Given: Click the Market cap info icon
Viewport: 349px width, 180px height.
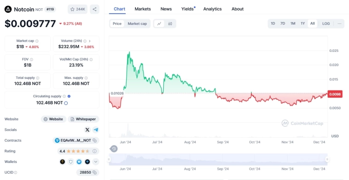Looking at the screenshot, I should pyautogui.click(x=37, y=41).
